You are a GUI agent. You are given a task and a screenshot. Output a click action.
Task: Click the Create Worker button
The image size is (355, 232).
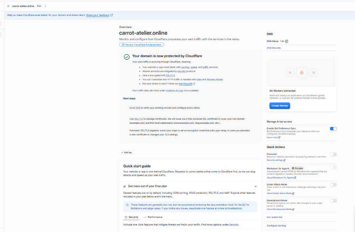click(x=280, y=106)
